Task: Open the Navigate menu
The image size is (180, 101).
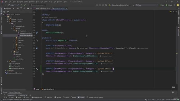Action: coord(20,2)
